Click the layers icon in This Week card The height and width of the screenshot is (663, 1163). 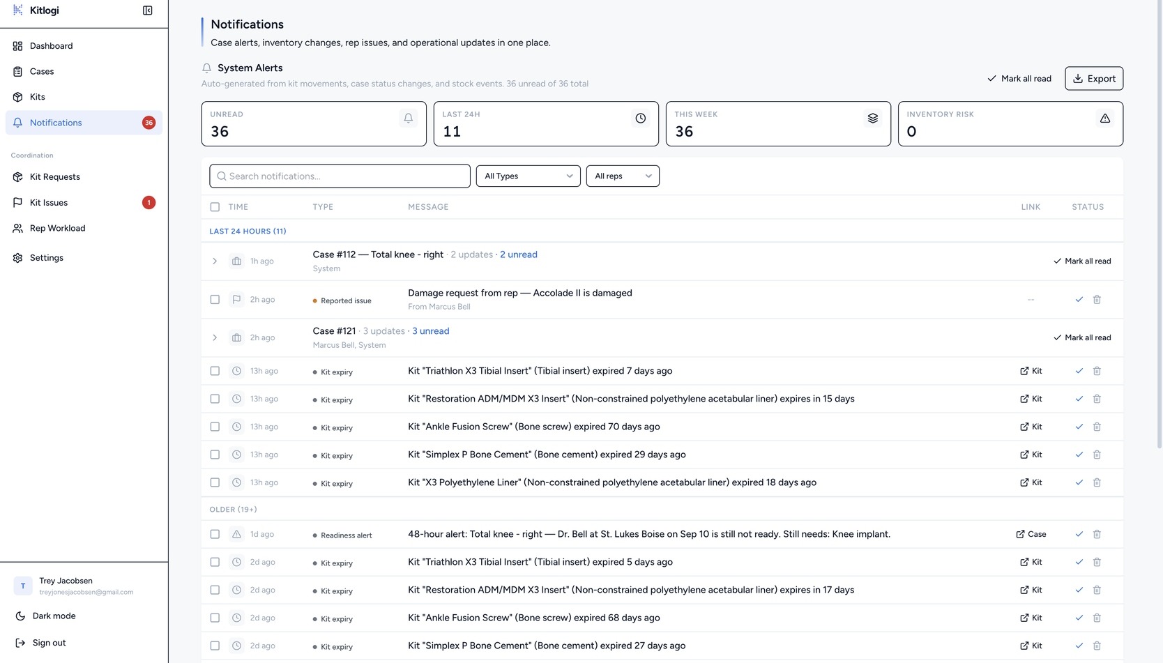pyautogui.click(x=873, y=119)
